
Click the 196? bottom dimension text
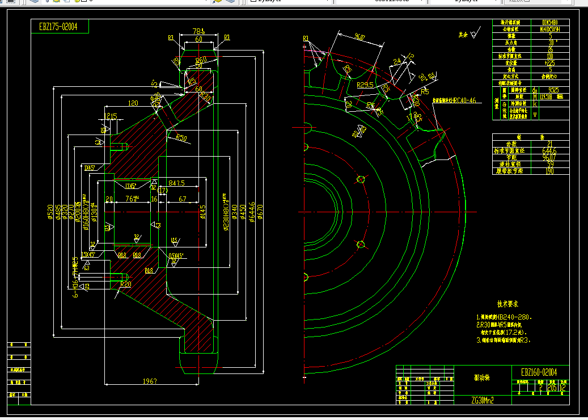(150, 381)
